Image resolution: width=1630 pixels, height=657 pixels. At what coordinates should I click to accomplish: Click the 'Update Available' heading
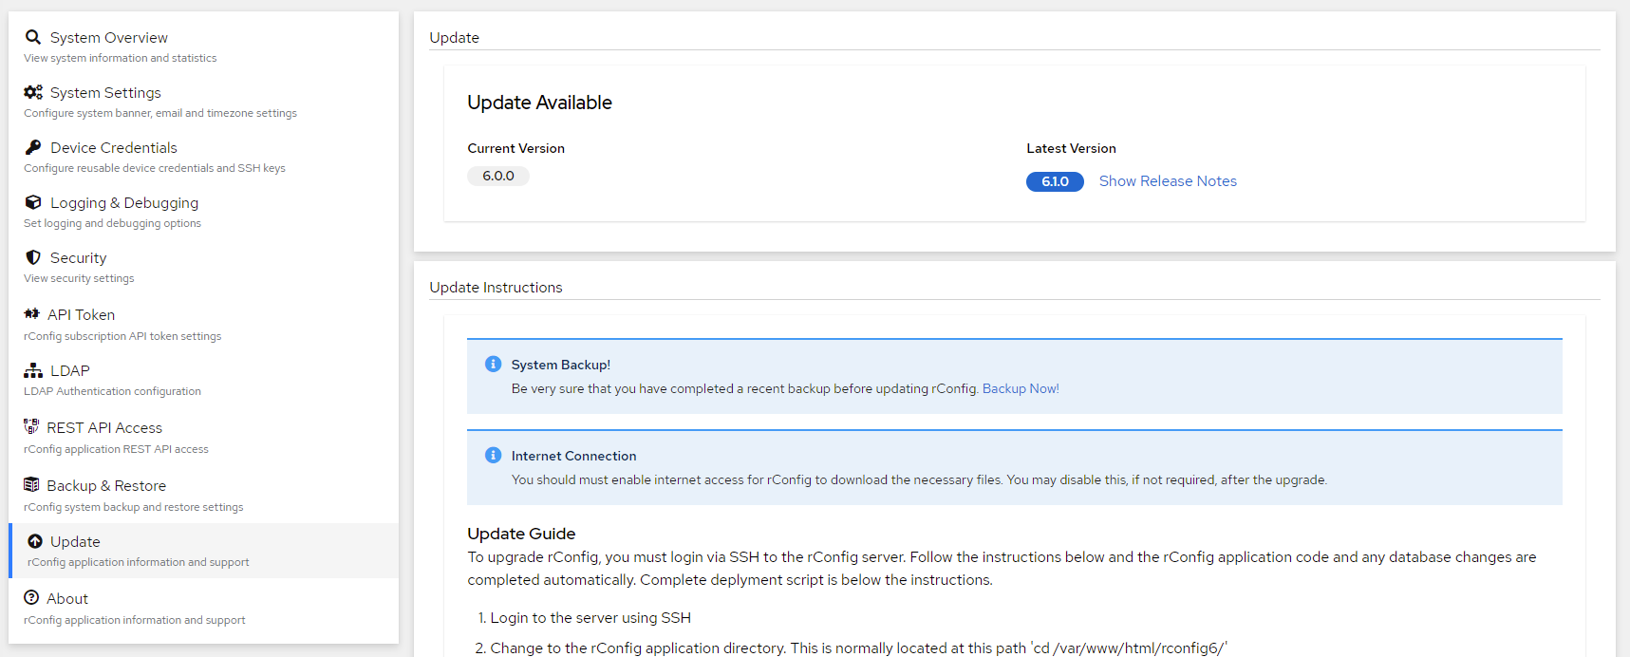[539, 103]
